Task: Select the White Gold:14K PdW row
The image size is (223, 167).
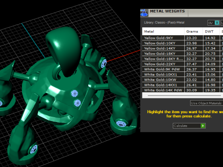Action: pos(183,90)
